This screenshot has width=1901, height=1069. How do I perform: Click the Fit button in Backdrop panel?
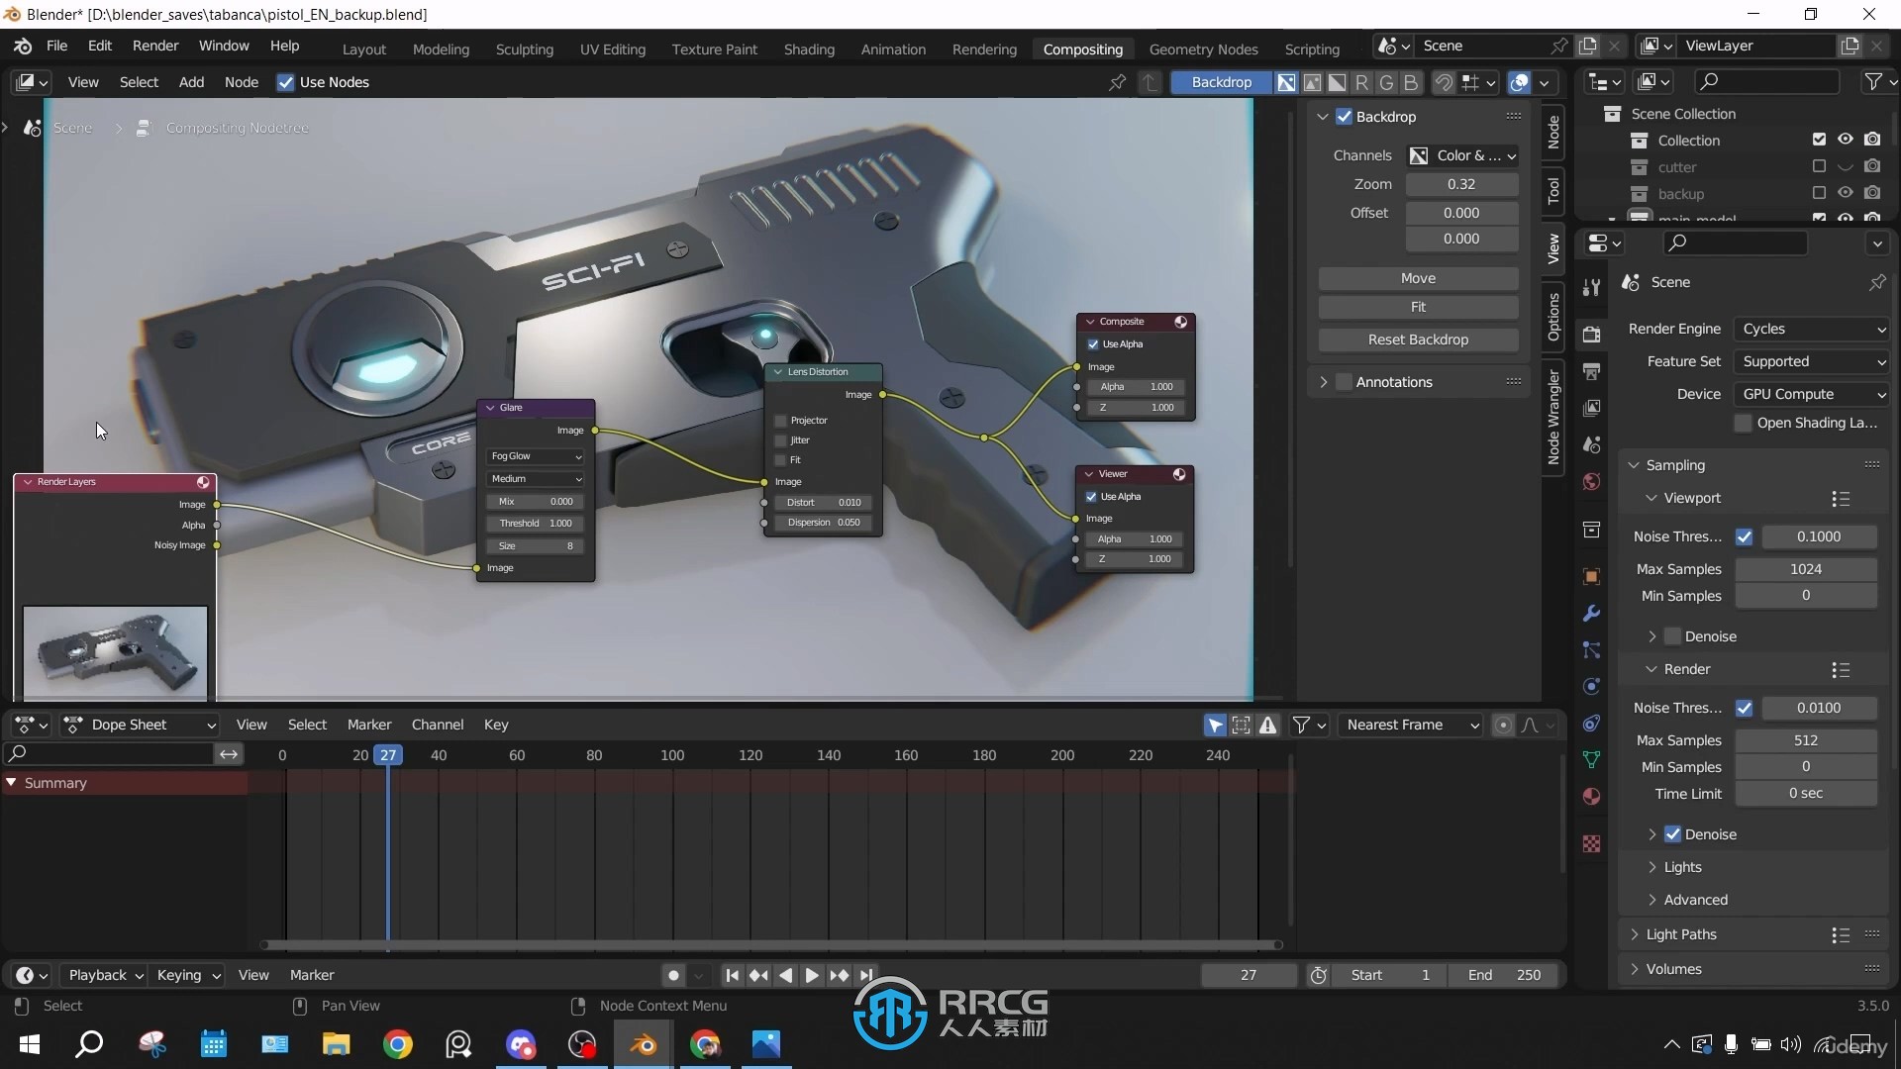[x=1418, y=306]
